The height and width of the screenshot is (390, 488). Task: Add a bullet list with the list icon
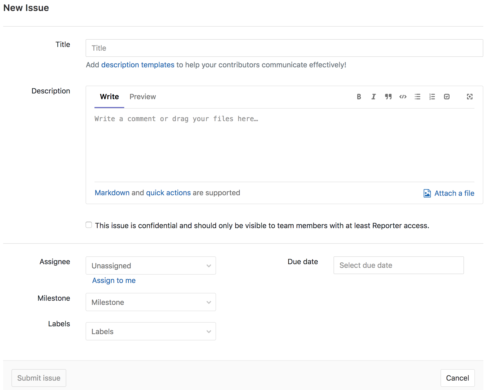(x=417, y=97)
